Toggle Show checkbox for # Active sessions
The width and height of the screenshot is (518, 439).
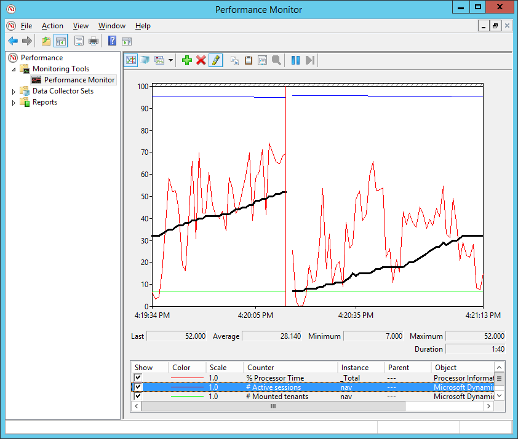[138, 387]
